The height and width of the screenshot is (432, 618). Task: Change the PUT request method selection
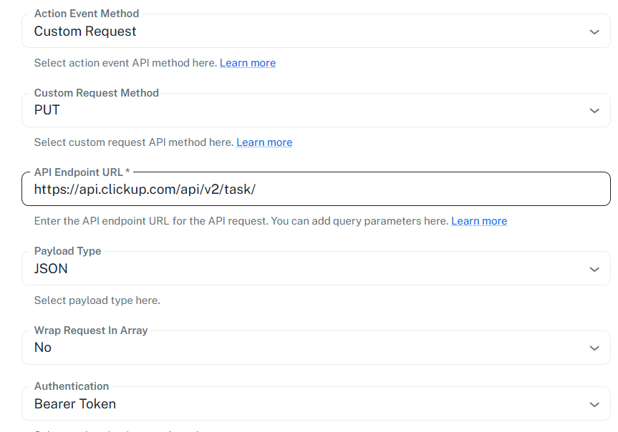316,110
